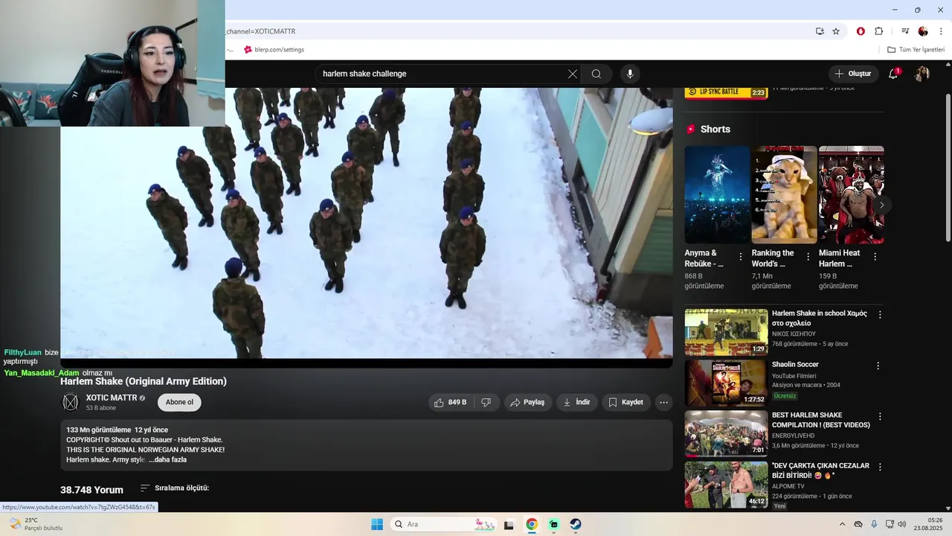
Task: Open green app icon in taskbar
Action: click(553, 524)
